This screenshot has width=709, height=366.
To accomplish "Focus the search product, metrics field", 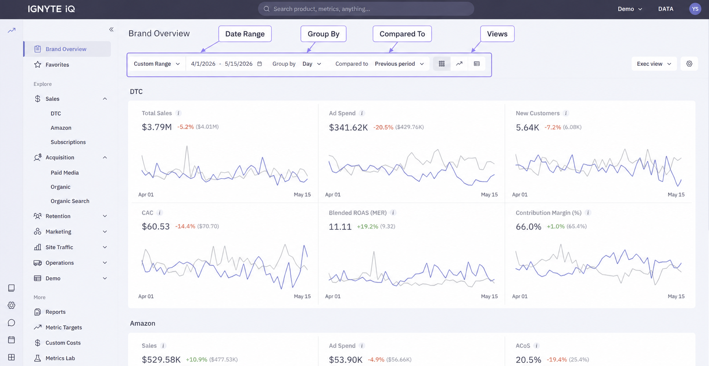I will click(x=366, y=9).
